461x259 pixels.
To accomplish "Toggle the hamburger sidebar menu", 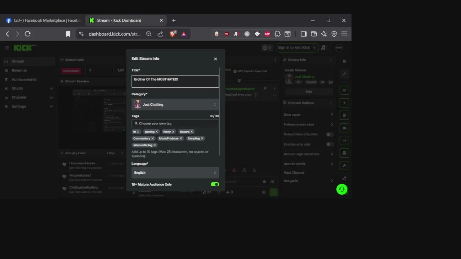I will (7, 48).
